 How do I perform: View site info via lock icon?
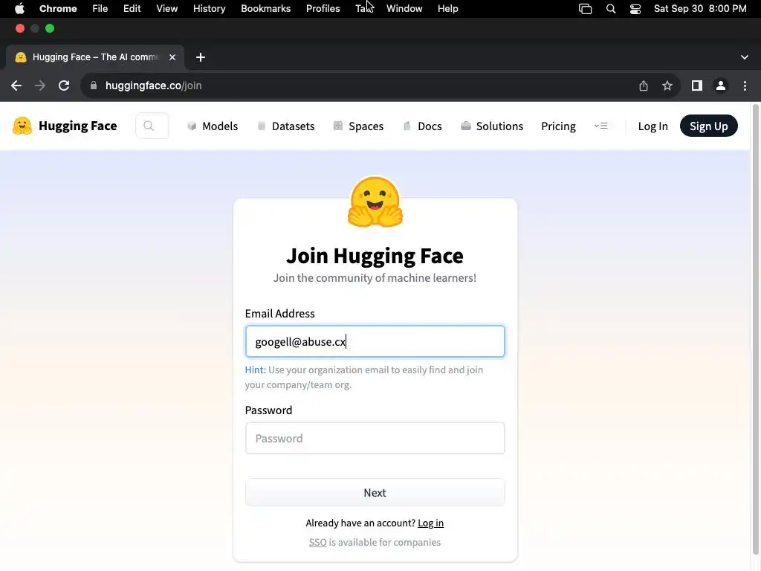(94, 86)
